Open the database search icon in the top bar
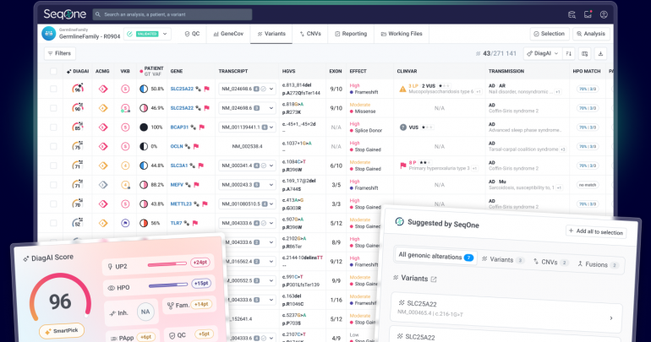This screenshot has height=342, width=651. click(572, 14)
